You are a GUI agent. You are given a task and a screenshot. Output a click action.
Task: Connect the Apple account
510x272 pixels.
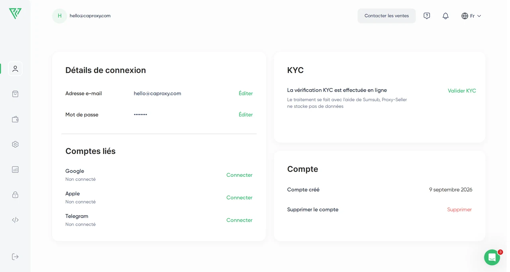click(239, 198)
